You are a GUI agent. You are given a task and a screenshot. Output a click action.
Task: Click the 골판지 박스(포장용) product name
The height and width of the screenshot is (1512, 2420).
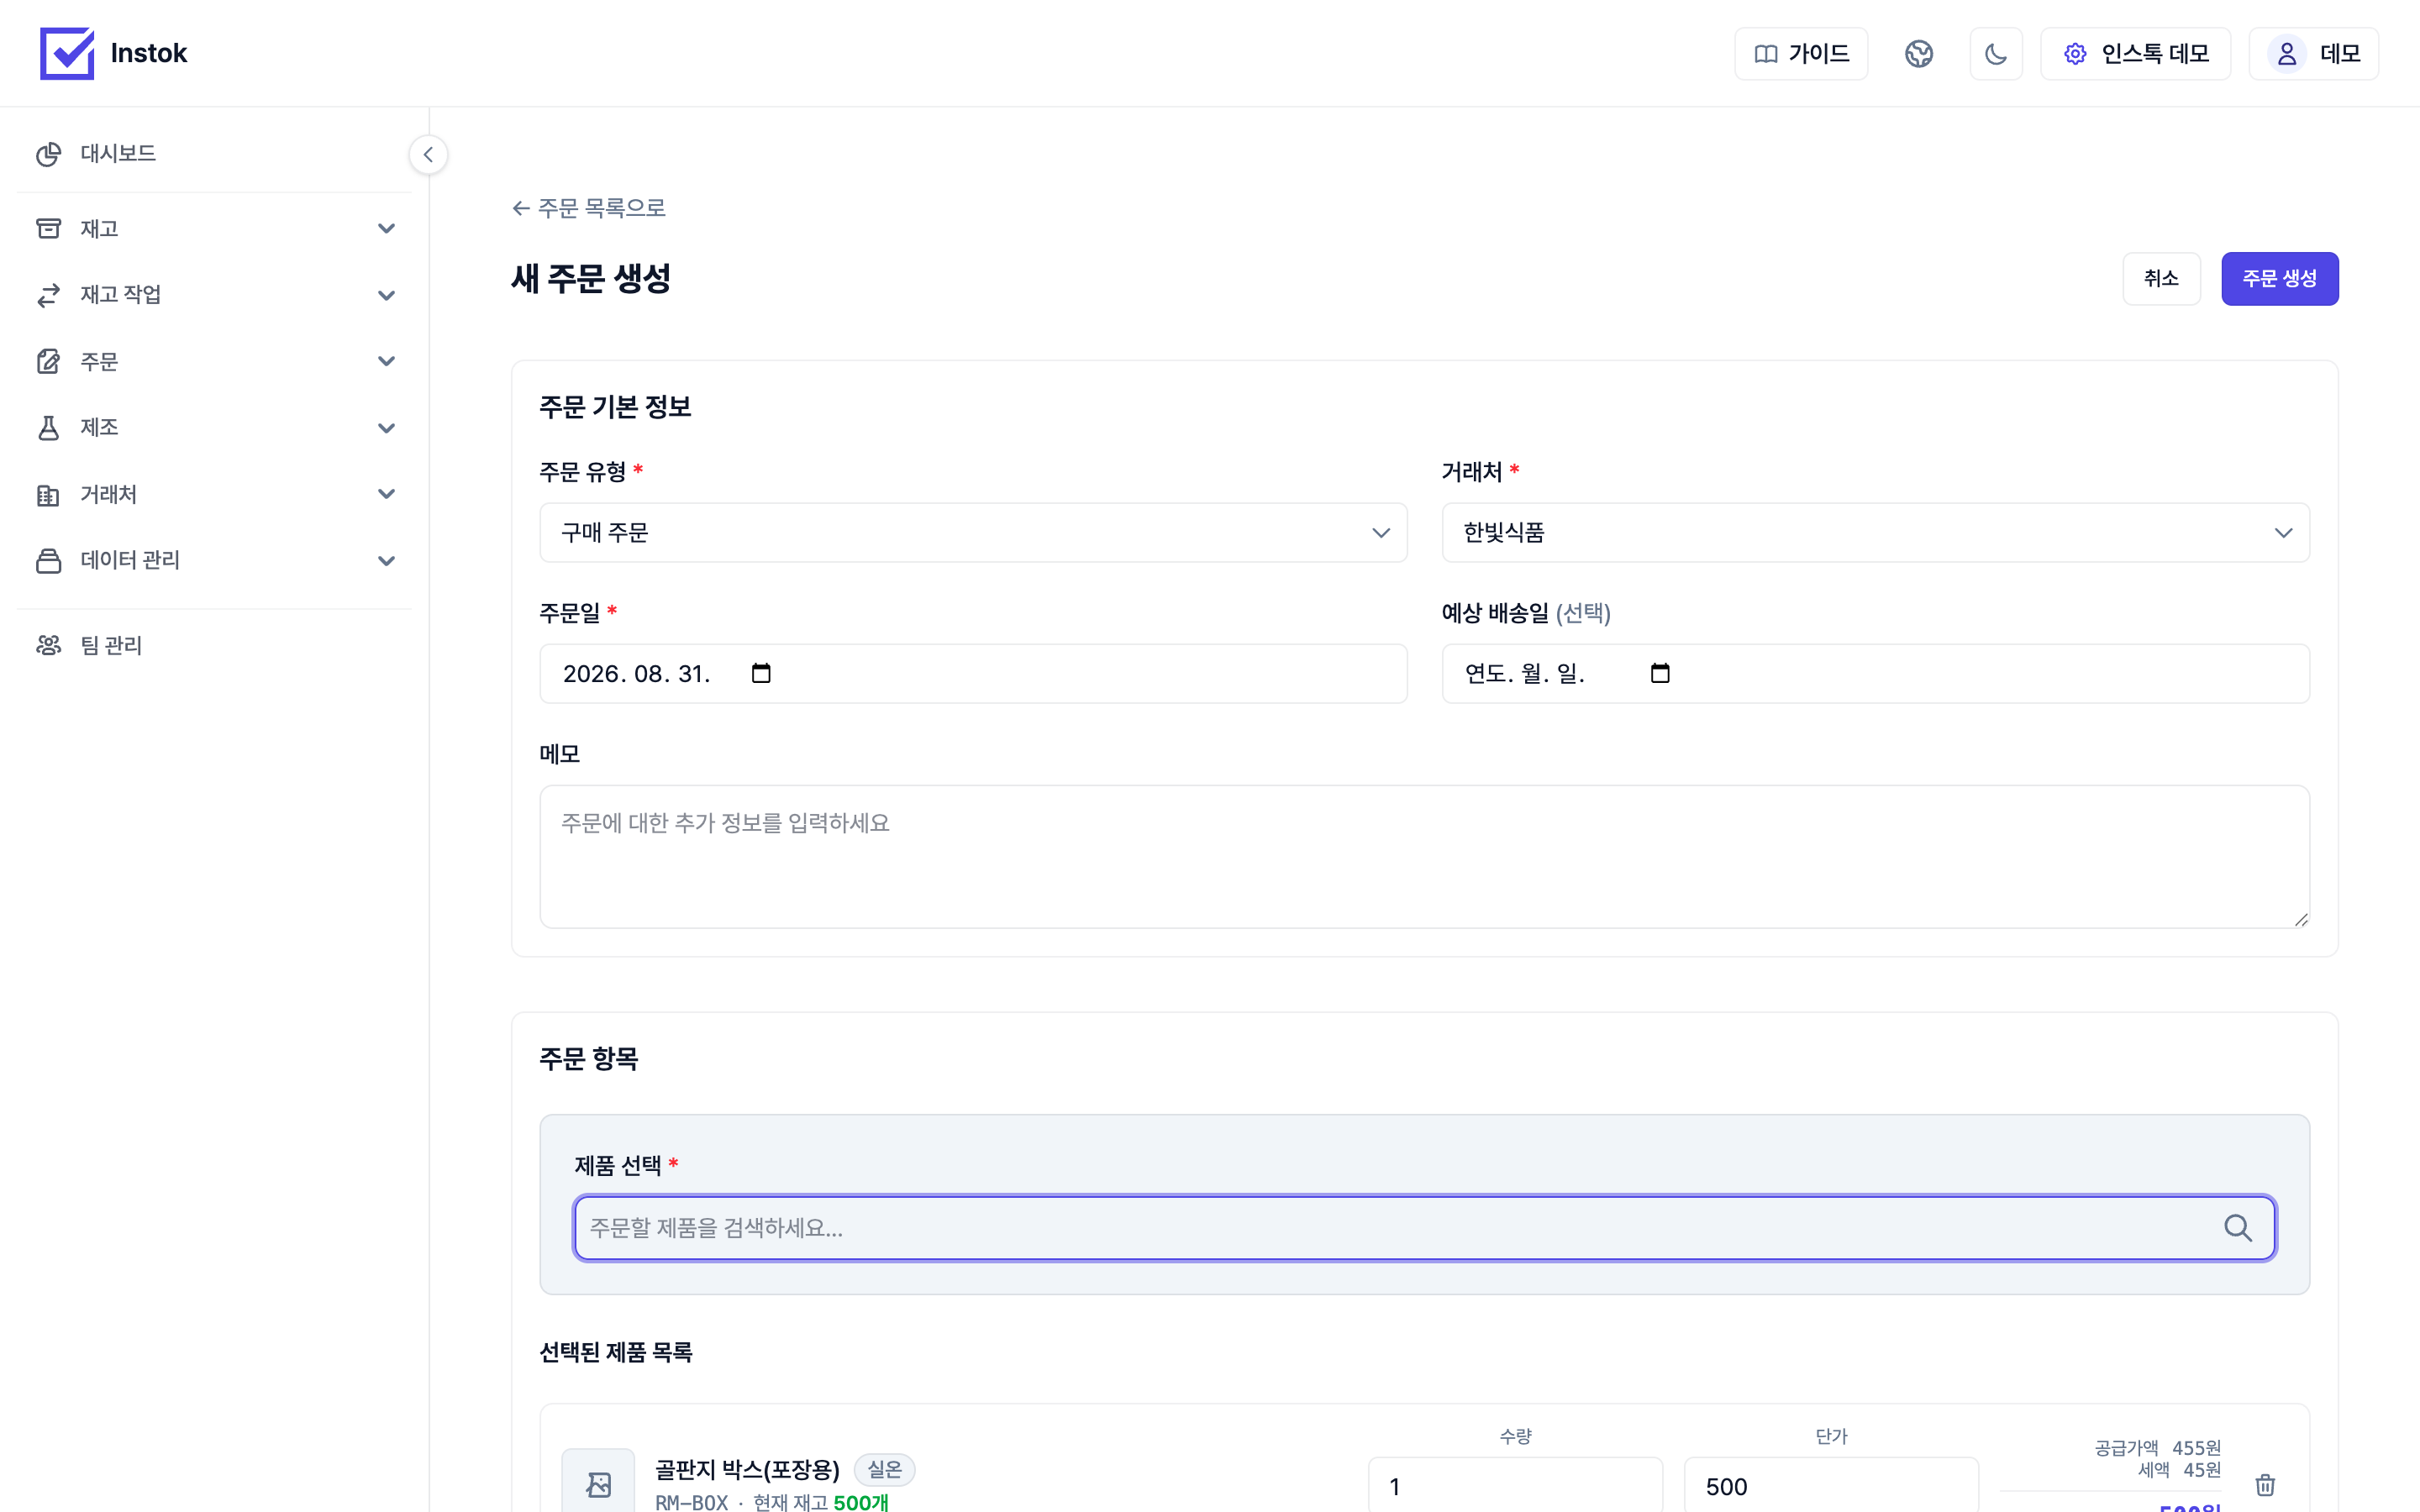[x=747, y=1469]
